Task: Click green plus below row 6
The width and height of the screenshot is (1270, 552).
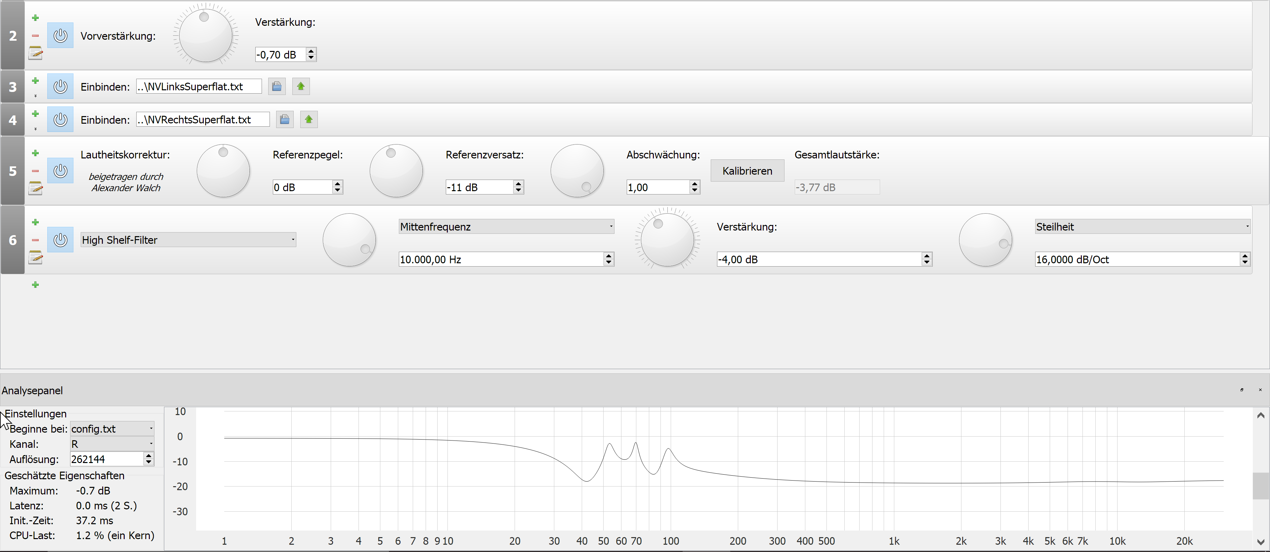Action: [x=35, y=285]
